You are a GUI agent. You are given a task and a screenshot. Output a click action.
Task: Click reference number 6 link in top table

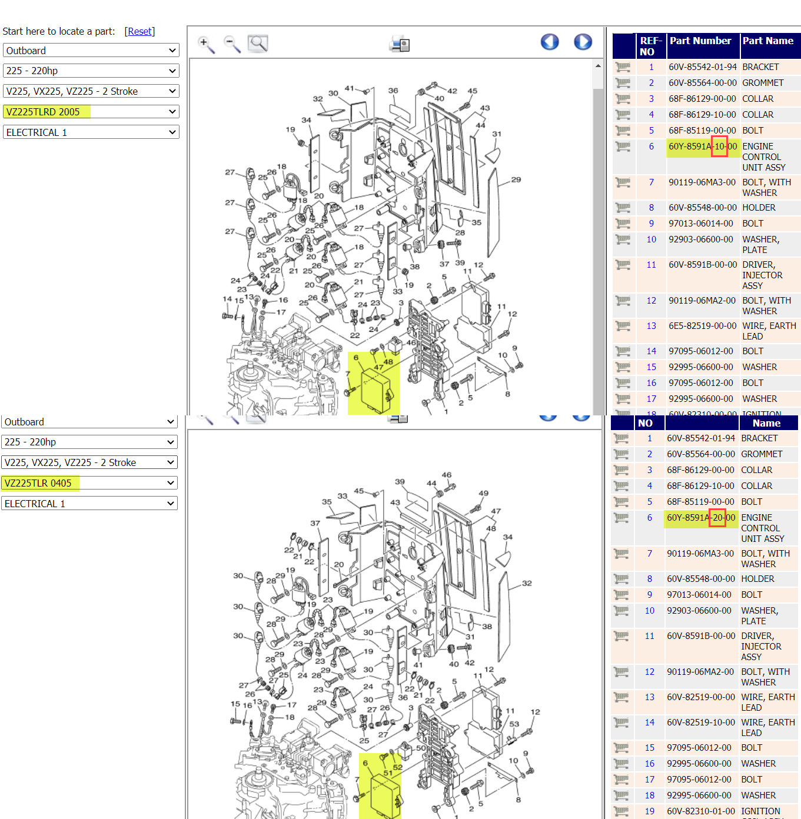[652, 147]
